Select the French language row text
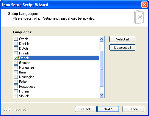The height and width of the screenshot is (116, 149). (x=24, y=58)
